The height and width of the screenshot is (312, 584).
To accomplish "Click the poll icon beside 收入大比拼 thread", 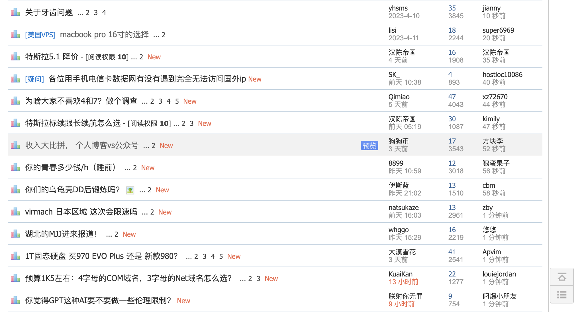I will (x=15, y=145).
